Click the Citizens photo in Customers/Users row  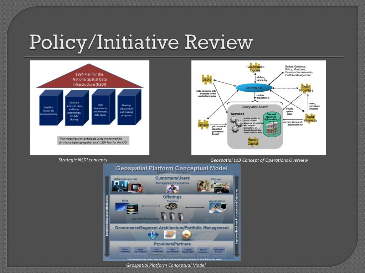[x=213, y=187]
